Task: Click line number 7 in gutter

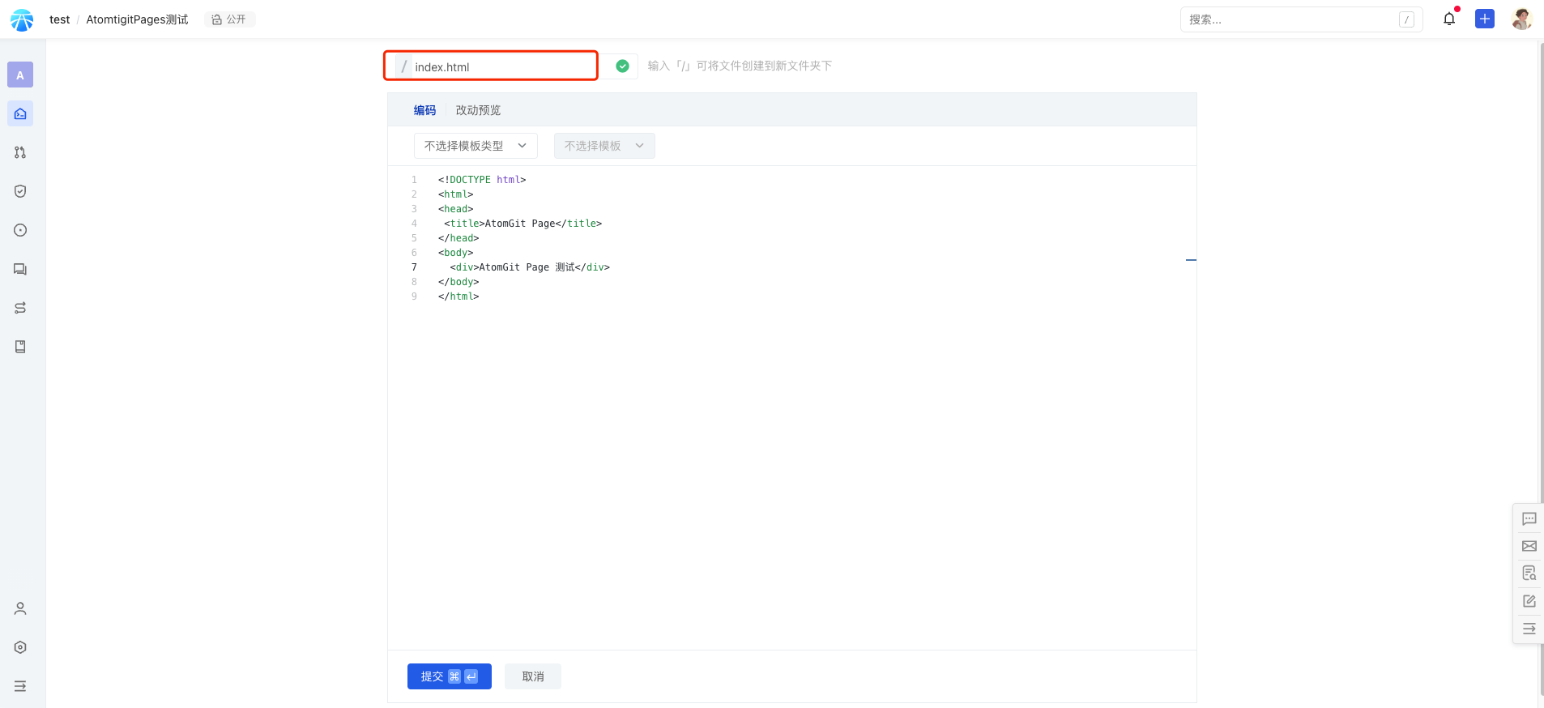Action: point(414,267)
